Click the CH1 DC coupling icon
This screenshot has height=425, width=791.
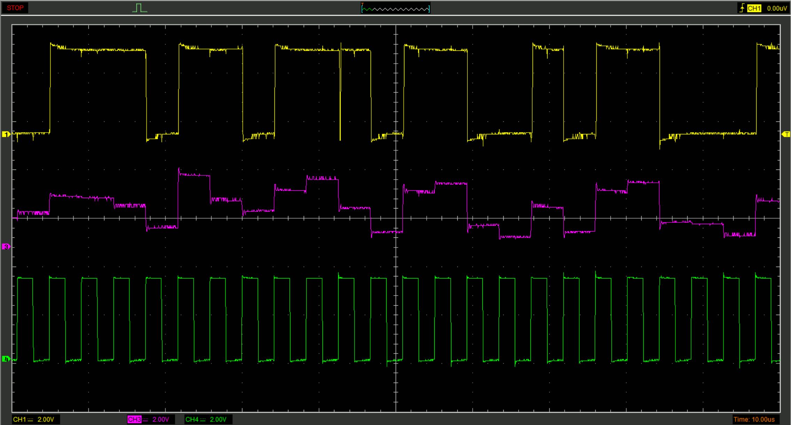point(30,419)
